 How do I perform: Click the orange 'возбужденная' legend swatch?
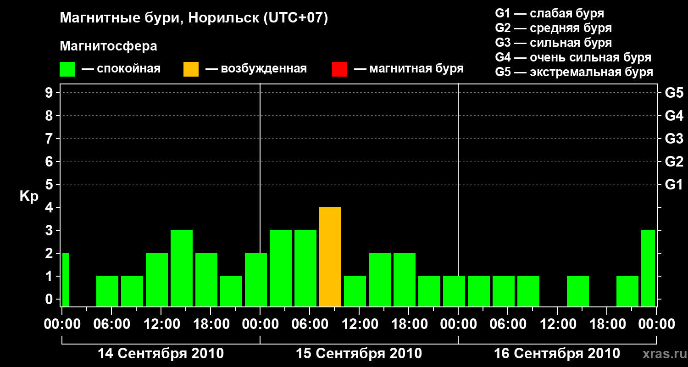(191, 69)
